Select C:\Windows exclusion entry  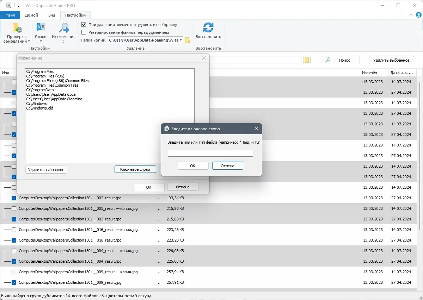click(x=36, y=104)
